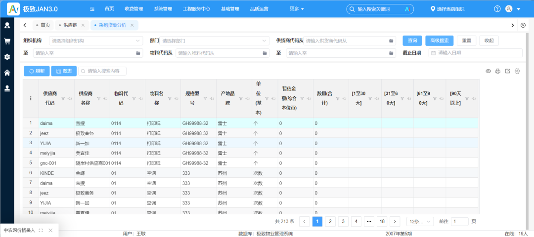Image resolution: width=534 pixels, height=237 pixels.
Task: Click the user avatar icon in header
Action: [509, 9]
